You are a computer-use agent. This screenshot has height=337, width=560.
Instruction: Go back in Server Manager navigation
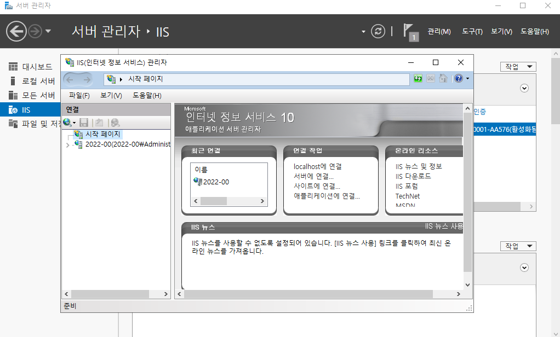[x=16, y=31]
